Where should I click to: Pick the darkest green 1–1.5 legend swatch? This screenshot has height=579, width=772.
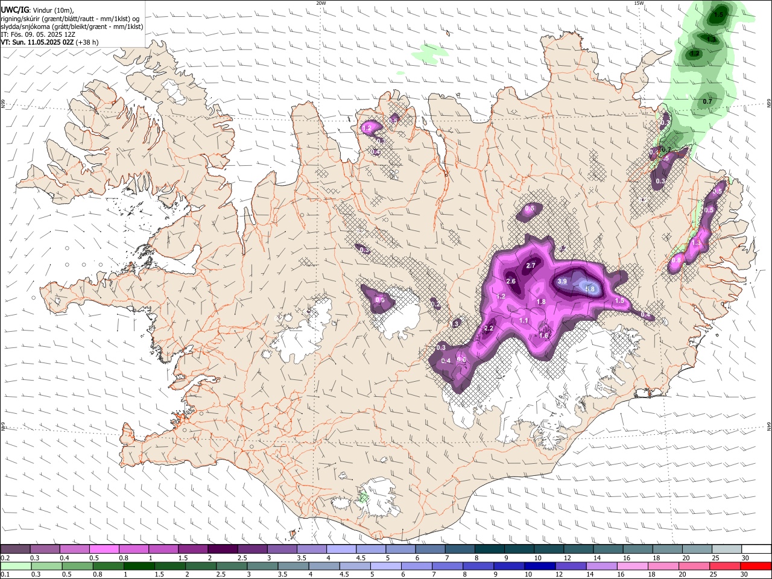point(139,566)
